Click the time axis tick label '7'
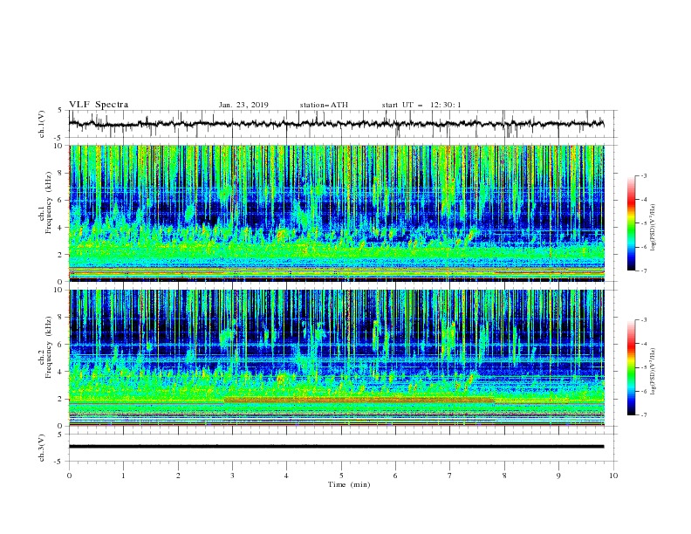Viewport: 691px width, 534px height. pyautogui.click(x=450, y=476)
